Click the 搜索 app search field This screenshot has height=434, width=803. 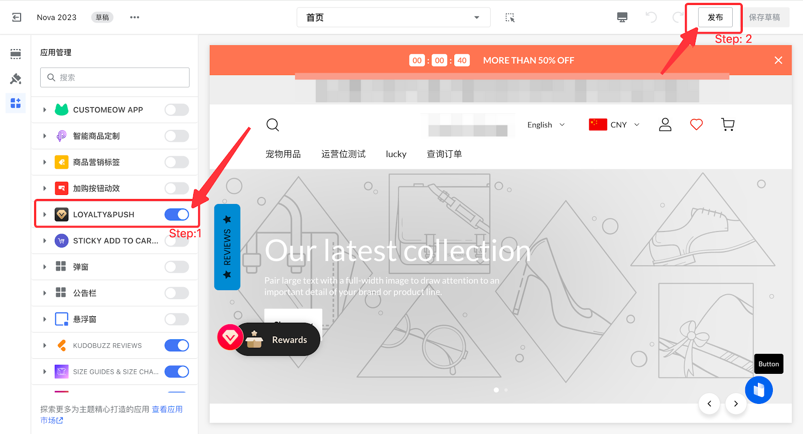tap(115, 78)
